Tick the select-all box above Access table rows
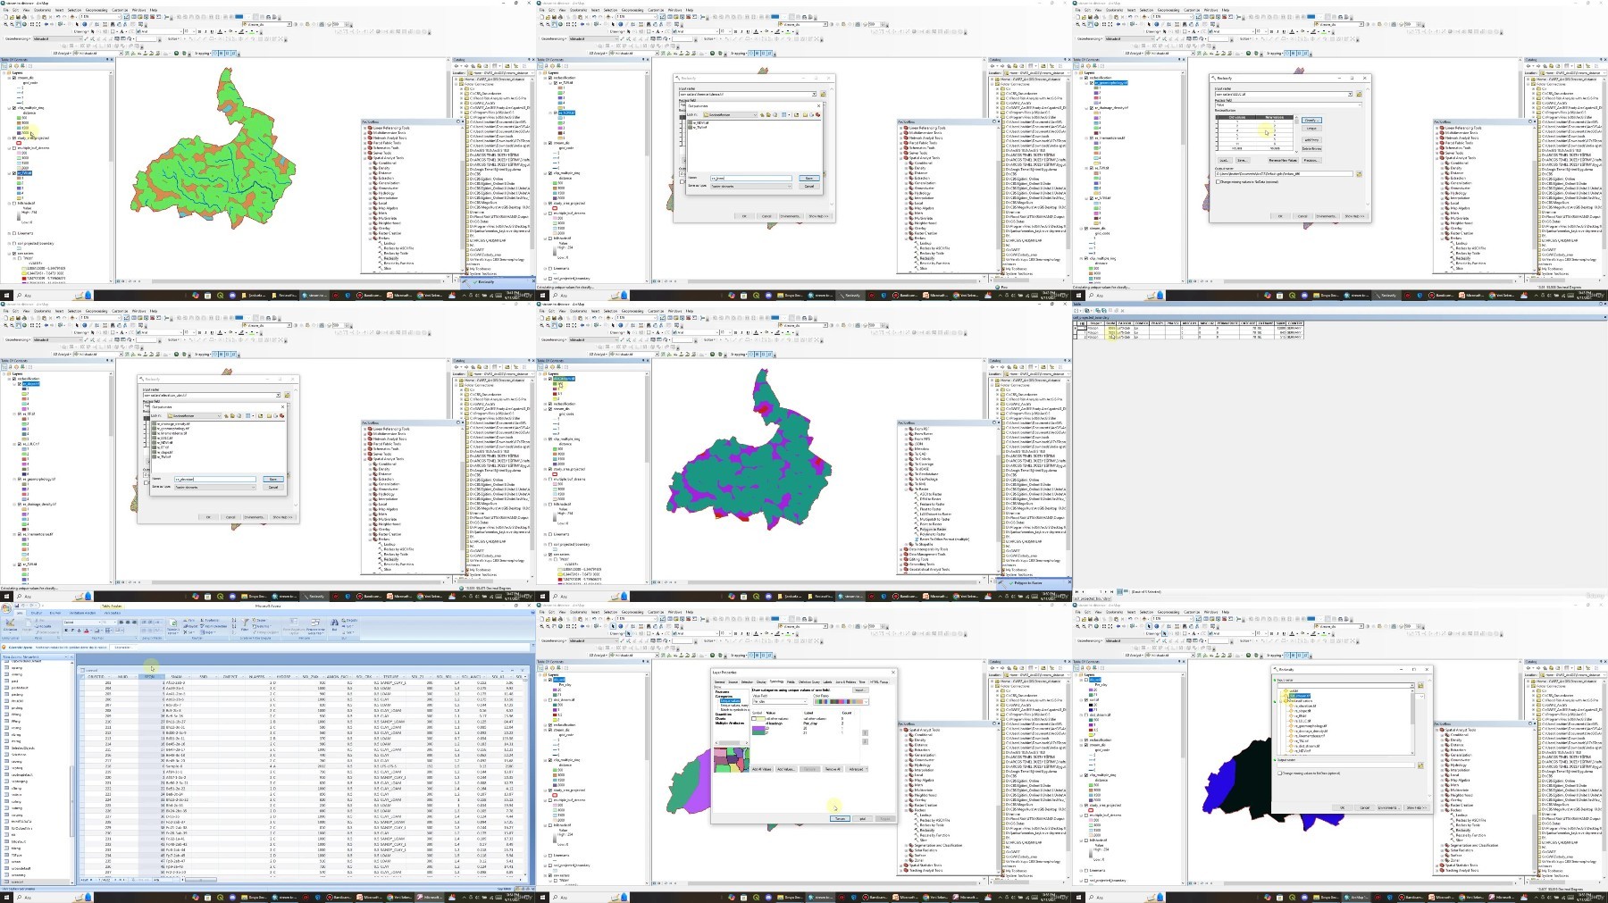1608x903 pixels. (82, 676)
